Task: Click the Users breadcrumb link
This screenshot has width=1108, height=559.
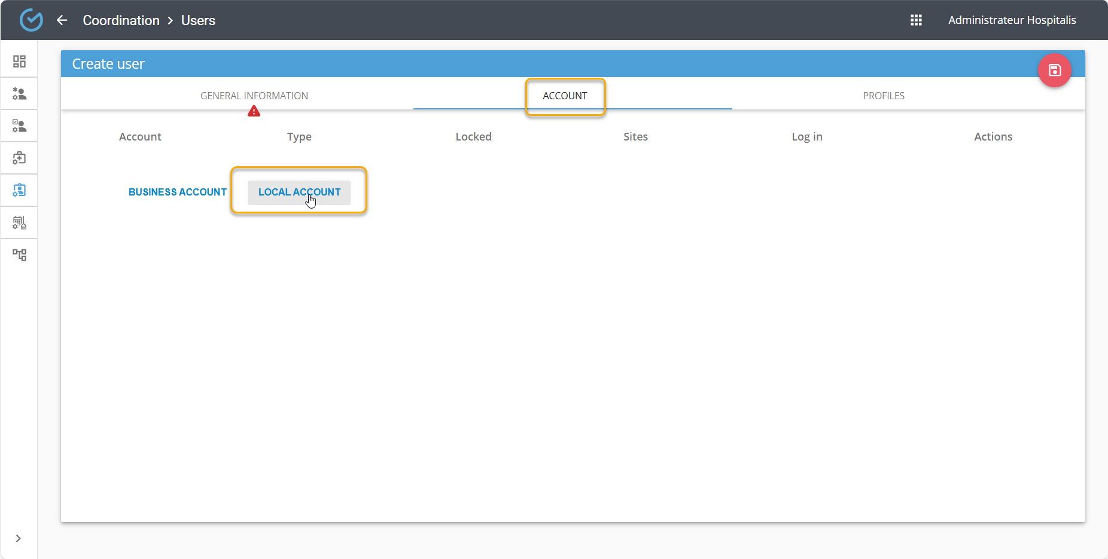Action: tap(198, 20)
